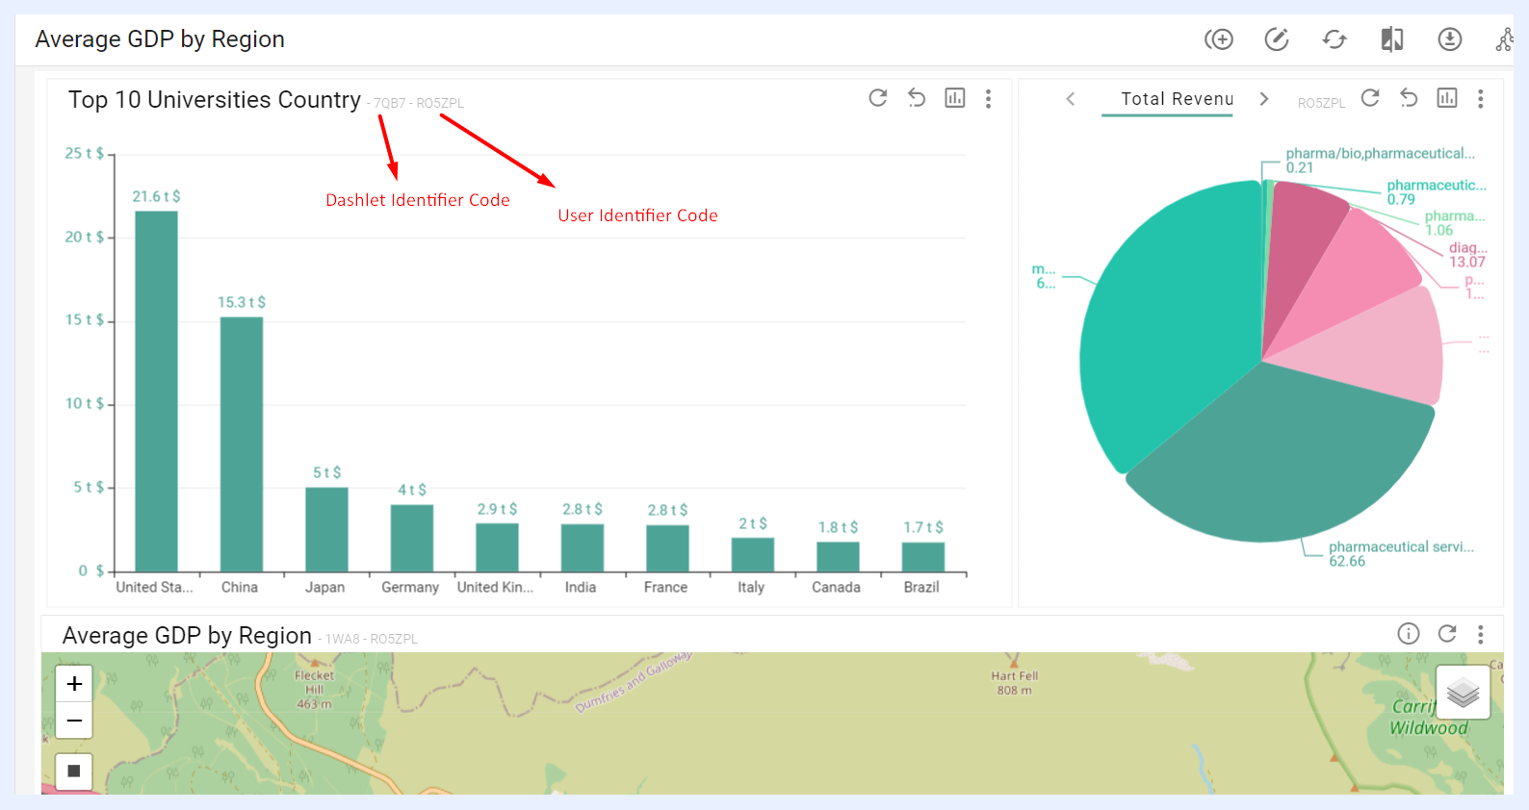This screenshot has width=1529, height=810.
Task: Click the United States bar in chart
Action: coord(156,392)
